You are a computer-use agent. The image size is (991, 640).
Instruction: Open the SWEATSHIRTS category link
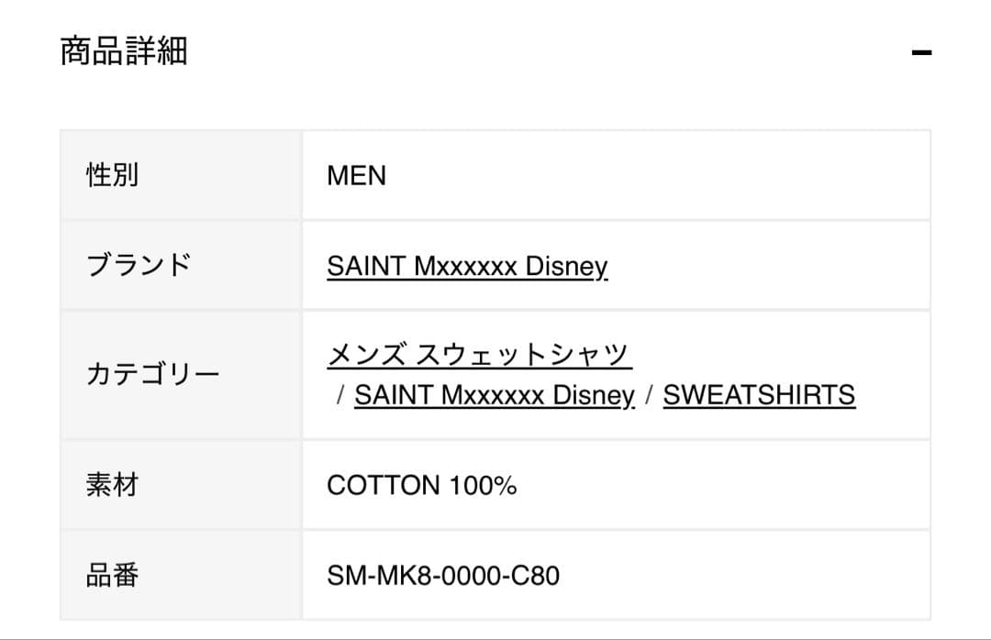point(758,394)
